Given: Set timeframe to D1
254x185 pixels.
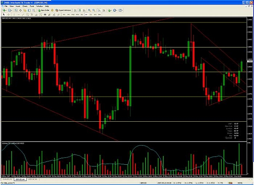Looking at the screenshot, I should [91, 15].
